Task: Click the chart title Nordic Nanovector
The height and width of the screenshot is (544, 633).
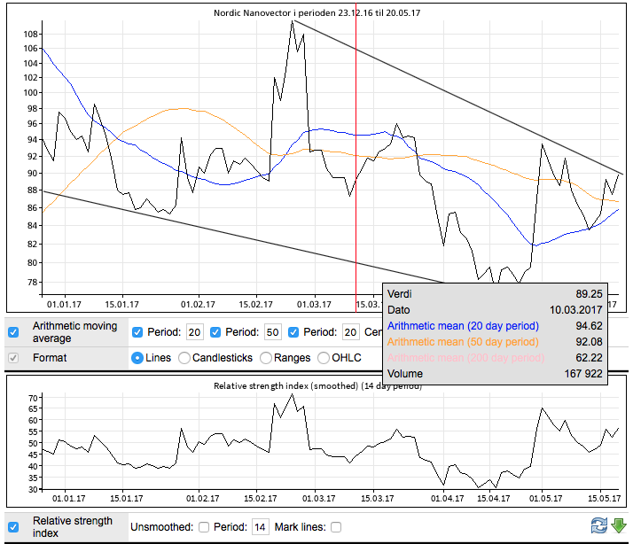Action: click(x=316, y=13)
